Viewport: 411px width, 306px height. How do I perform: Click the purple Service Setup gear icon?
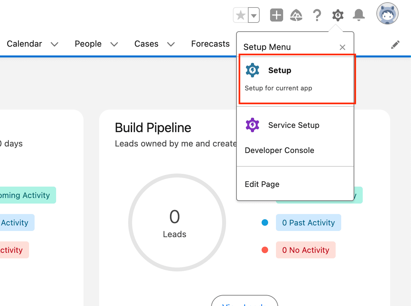point(252,125)
